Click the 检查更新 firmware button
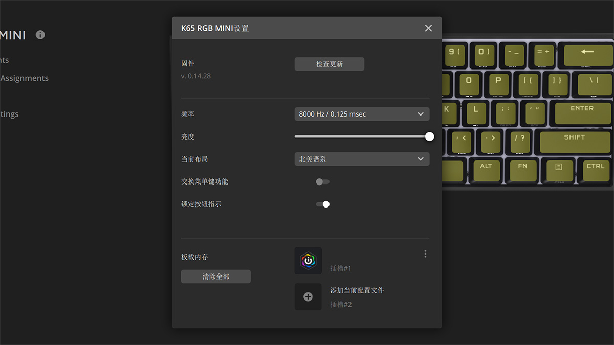Screen dimensions: 614x345 (x=330, y=64)
